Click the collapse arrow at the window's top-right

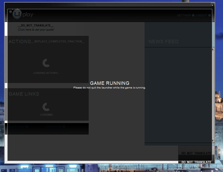[213, 4]
